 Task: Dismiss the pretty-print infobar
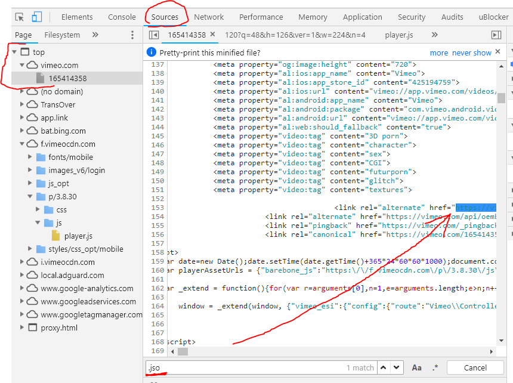point(497,52)
